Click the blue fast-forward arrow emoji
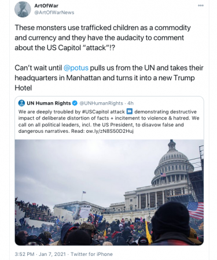Viewport: 217px width, 260px height. point(129,112)
